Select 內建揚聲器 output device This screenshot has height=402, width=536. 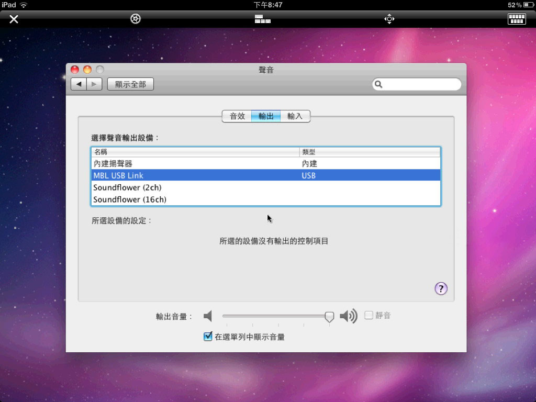(113, 164)
